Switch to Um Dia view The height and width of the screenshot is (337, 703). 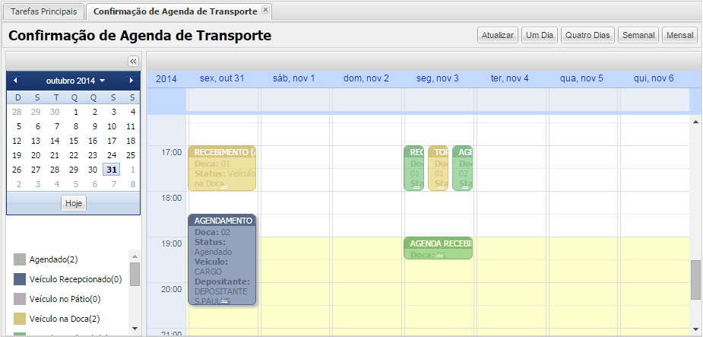pos(539,36)
